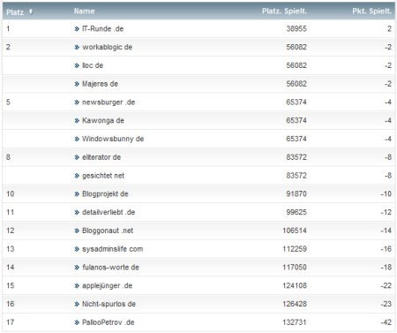Click the sort arrow next to Platz

pos(31,11)
